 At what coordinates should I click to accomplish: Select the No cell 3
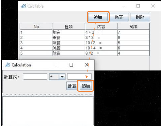click(36, 43)
